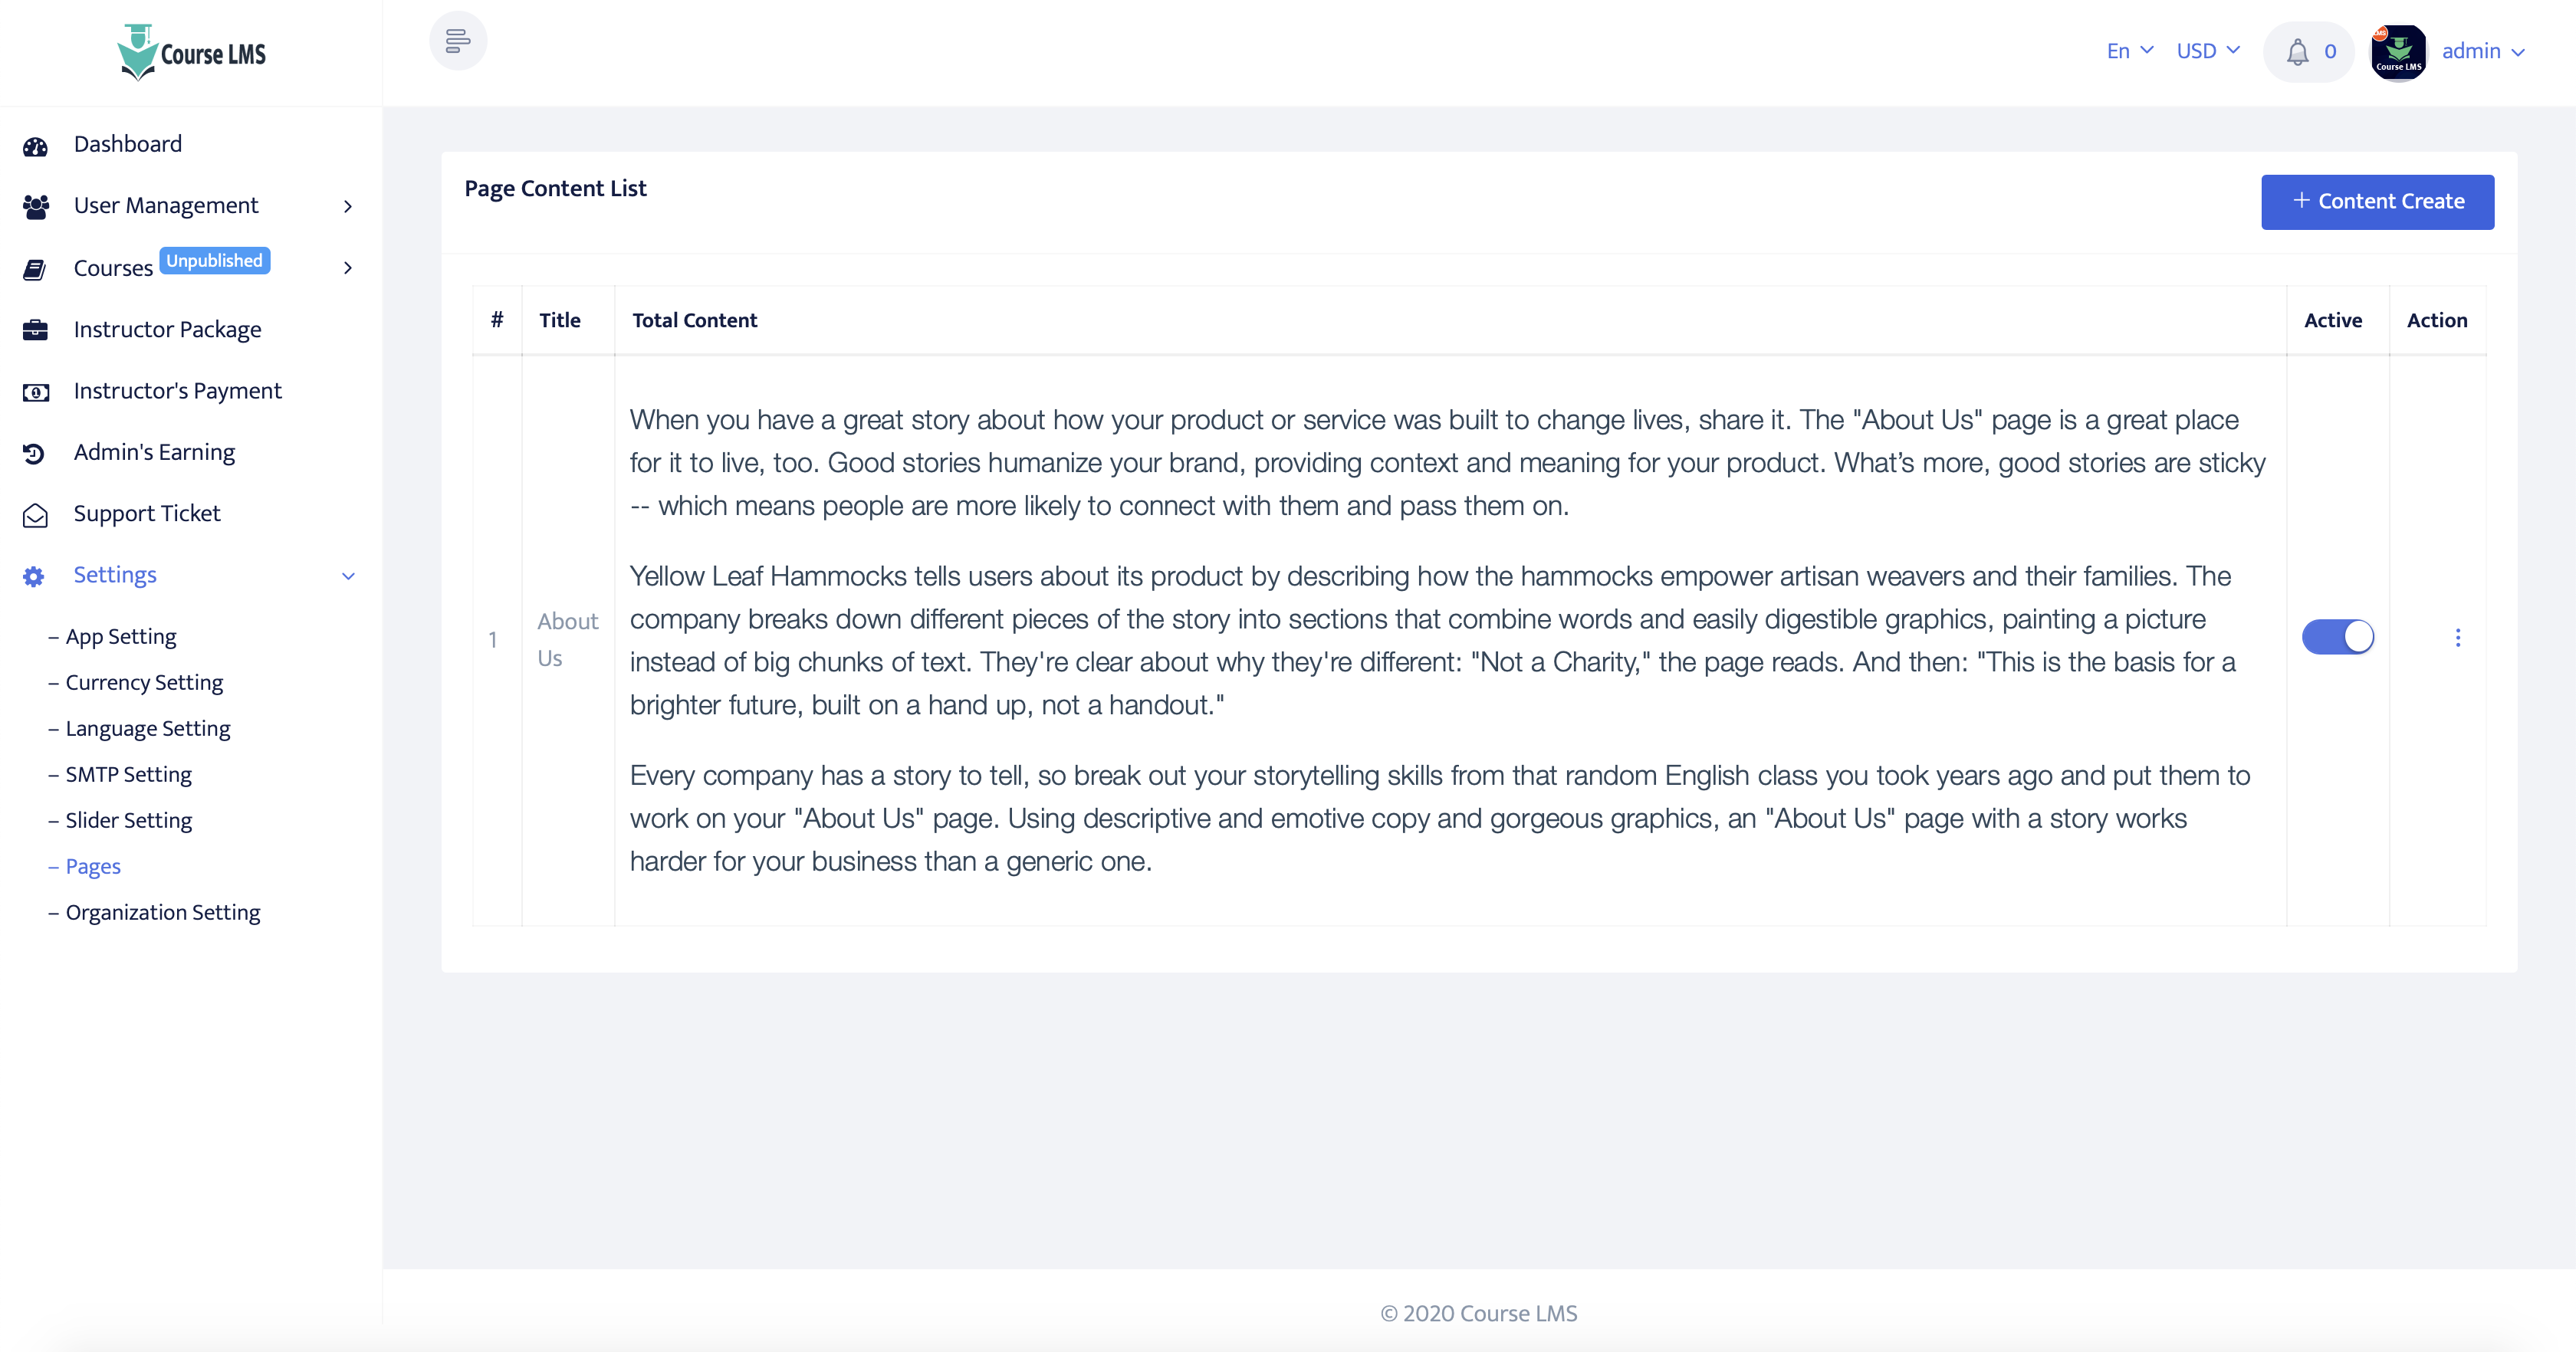Click the Instructor's Payment money icon
Viewport: 2576px width, 1352px height.
click(35, 392)
